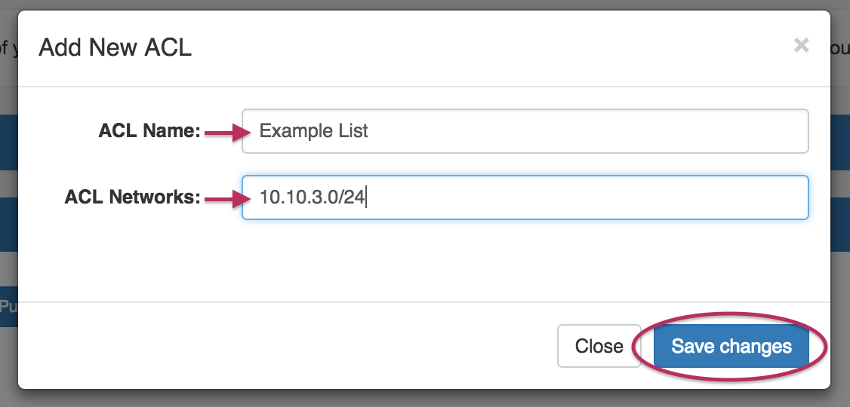This screenshot has width=850, height=407.
Task: Dismiss the dialog with the X icon
Action: pos(801,46)
